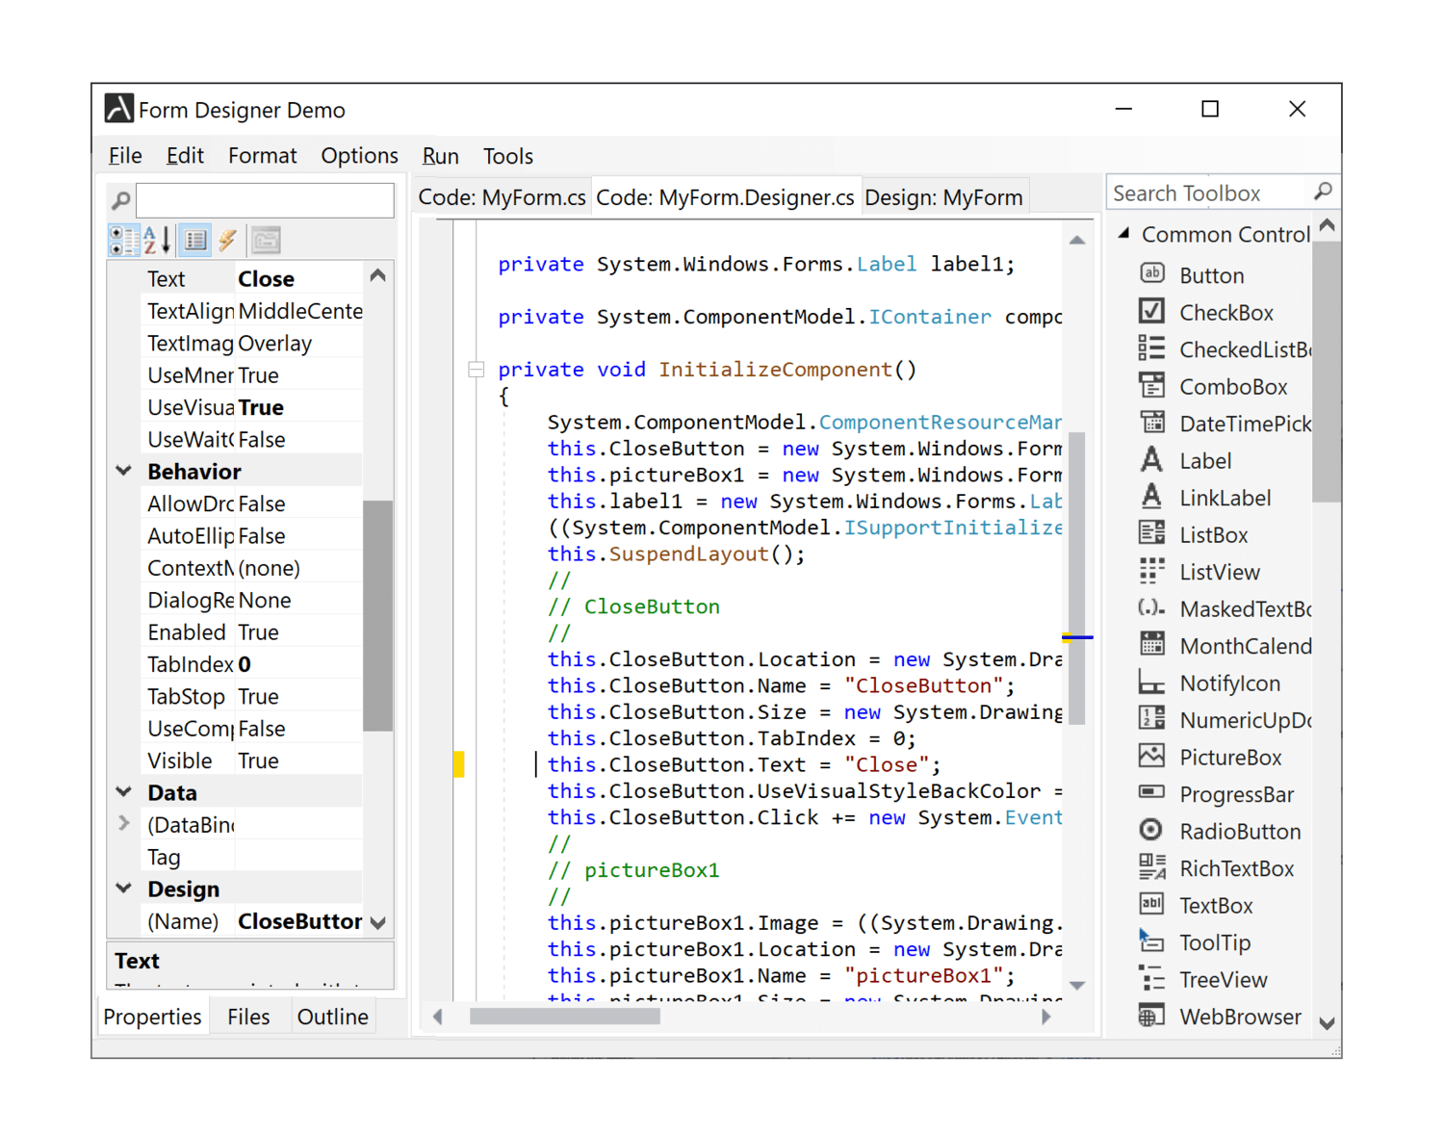Select the NumericUpDown control in the Toolbox
The width and height of the screenshot is (1444, 1134).
[1242, 719]
